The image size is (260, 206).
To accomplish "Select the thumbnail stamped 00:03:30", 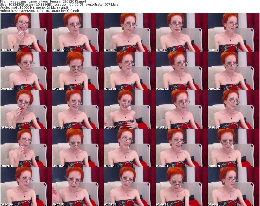I will click(130, 109).
